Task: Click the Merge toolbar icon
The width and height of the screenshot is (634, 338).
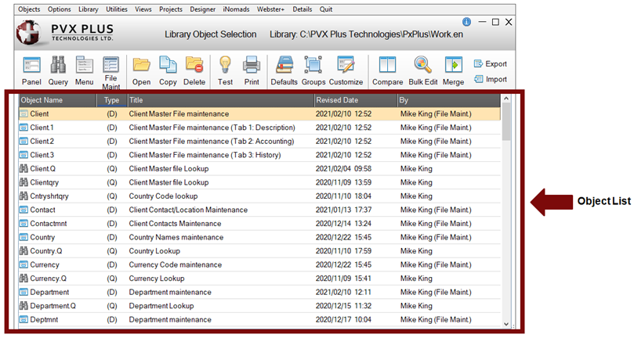Action: click(453, 66)
